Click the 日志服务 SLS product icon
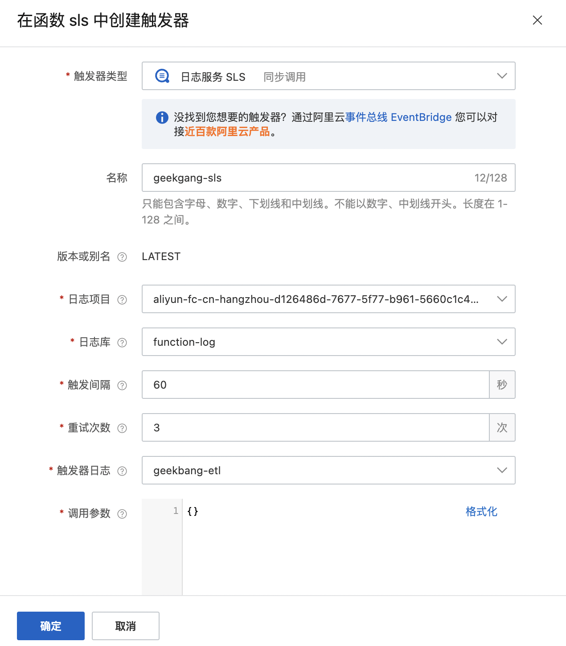 161,76
